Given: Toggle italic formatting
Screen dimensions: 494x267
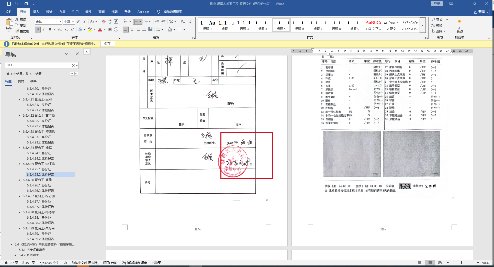Looking at the screenshot, I should 44,29.
